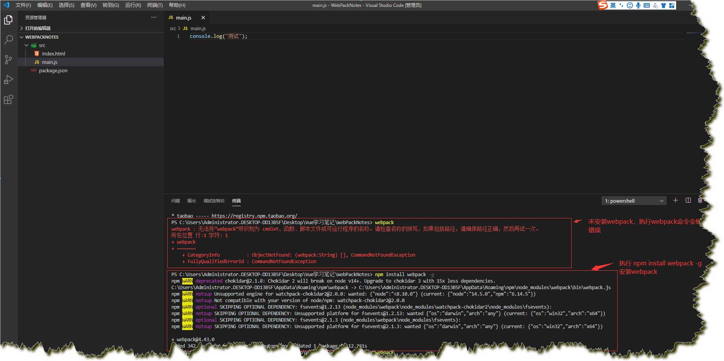The width and height of the screenshot is (724, 361).
Task: Click src in the breadcrumb path
Action: pyautogui.click(x=173, y=28)
